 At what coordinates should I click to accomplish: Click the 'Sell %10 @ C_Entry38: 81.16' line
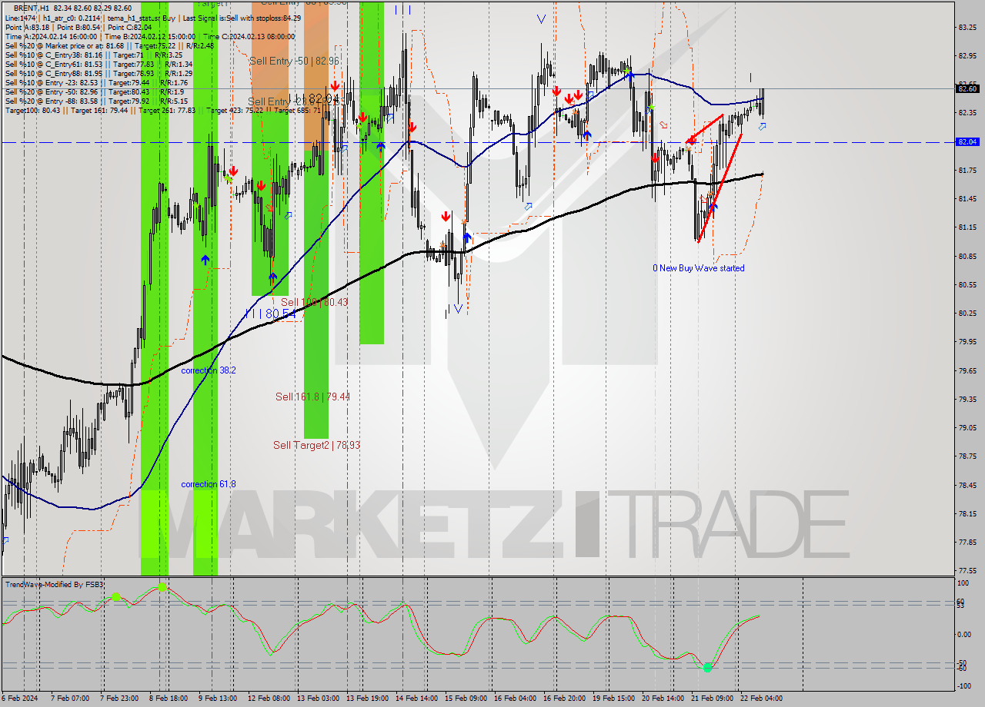click(x=93, y=55)
